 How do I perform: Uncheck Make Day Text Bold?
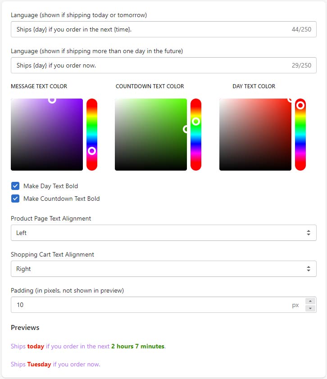15,186
